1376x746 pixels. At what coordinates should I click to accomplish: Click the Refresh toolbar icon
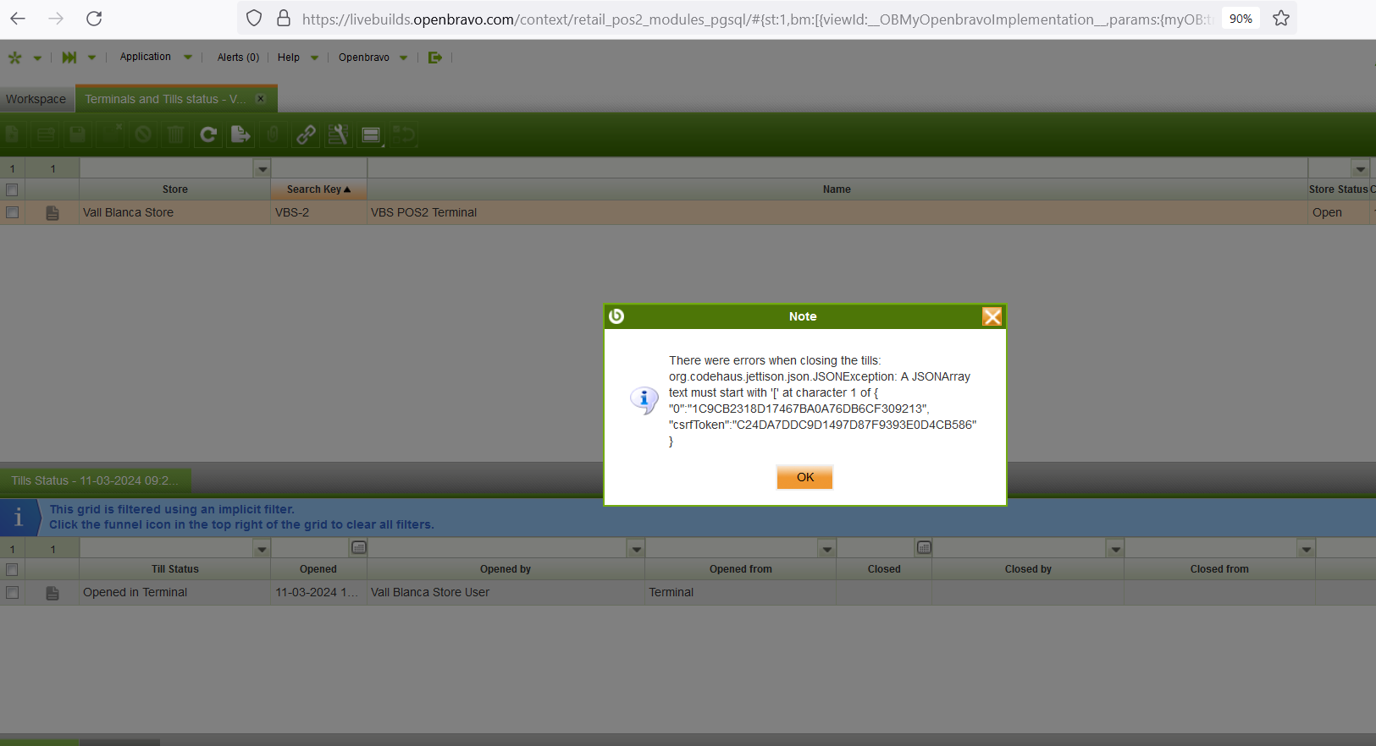[x=208, y=134]
